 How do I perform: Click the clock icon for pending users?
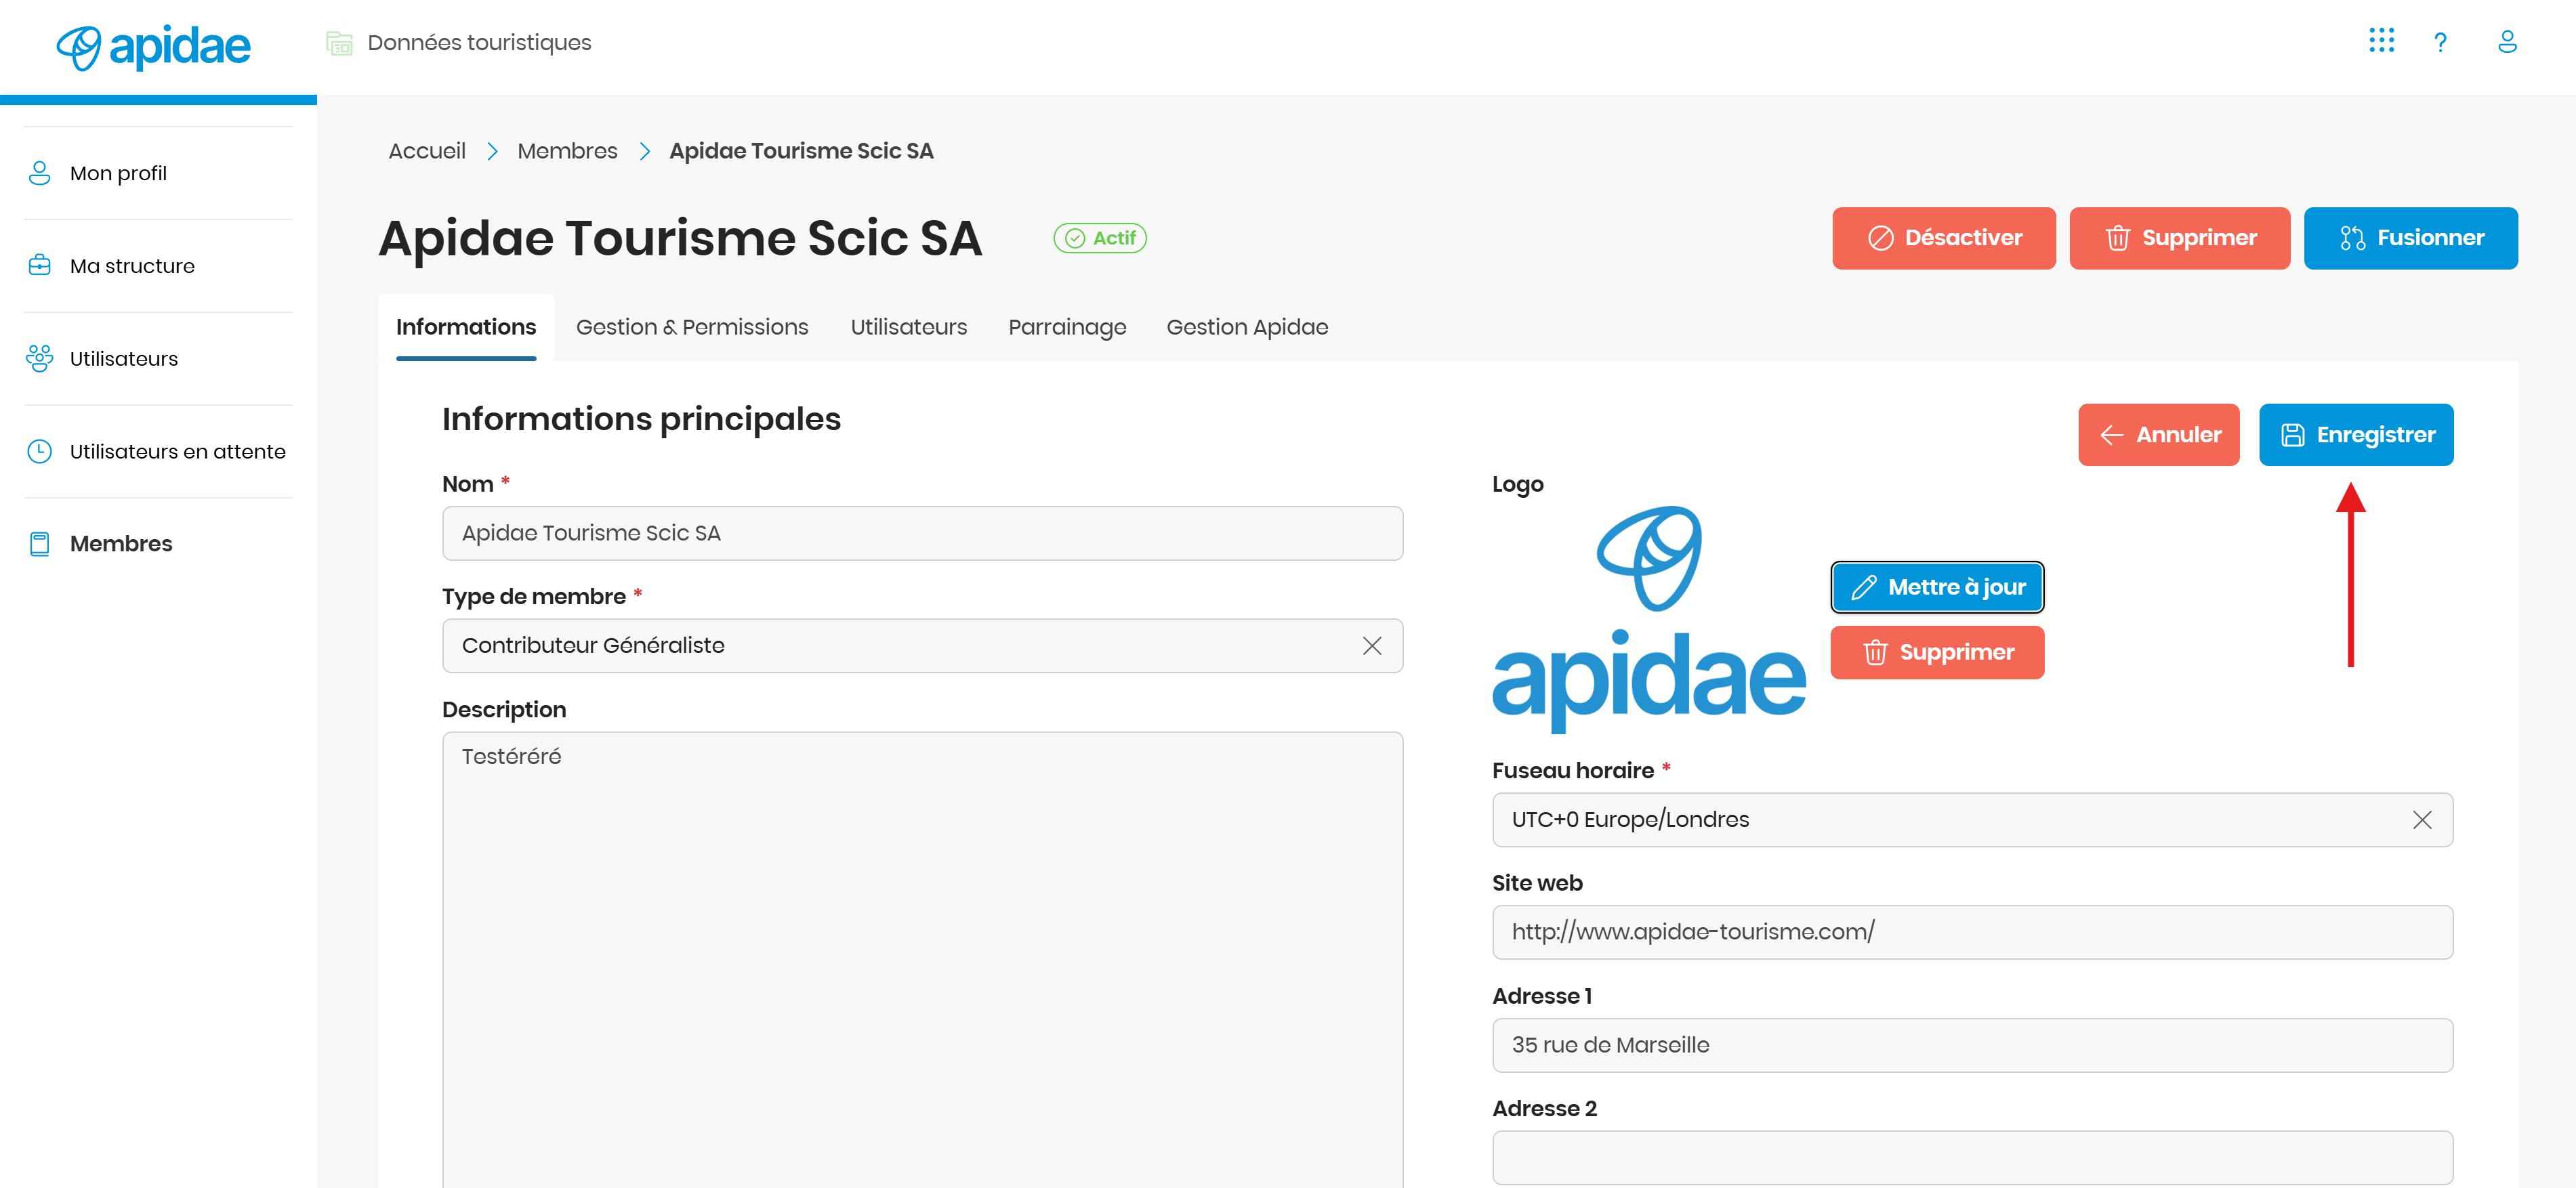(x=39, y=451)
